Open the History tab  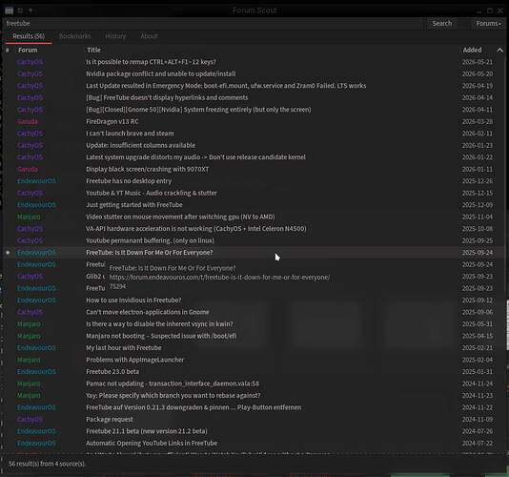click(x=115, y=36)
